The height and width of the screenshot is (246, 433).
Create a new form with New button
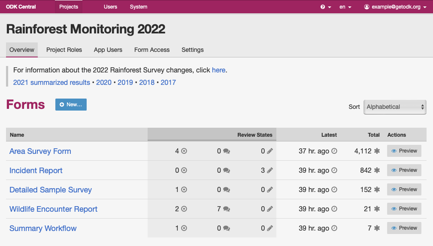(x=71, y=105)
